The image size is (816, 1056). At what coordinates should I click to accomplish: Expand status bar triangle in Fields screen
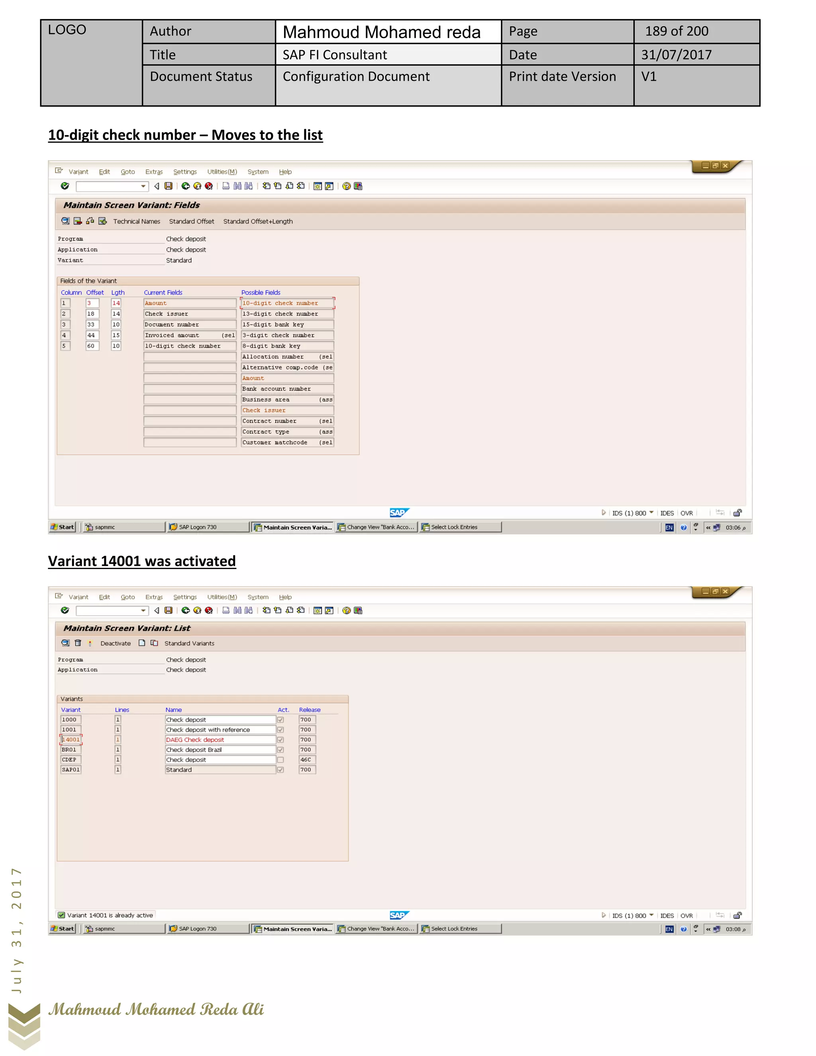[x=604, y=512]
